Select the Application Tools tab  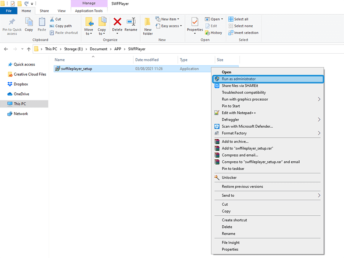pyautogui.click(x=89, y=11)
